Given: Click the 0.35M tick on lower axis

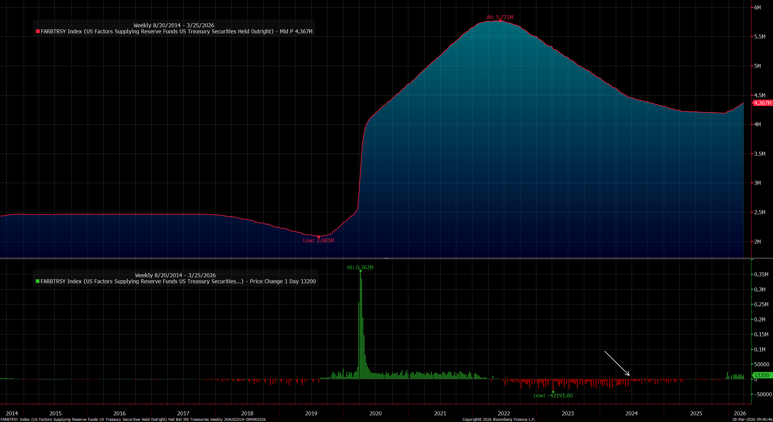Looking at the screenshot, I should pos(761,274).
